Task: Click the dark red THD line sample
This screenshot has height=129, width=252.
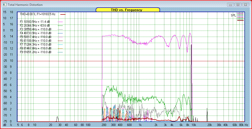Action: point(63,14)
